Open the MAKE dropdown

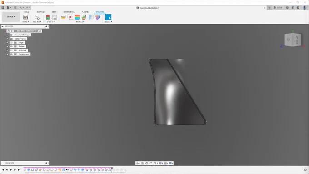(x=25, y=22)
